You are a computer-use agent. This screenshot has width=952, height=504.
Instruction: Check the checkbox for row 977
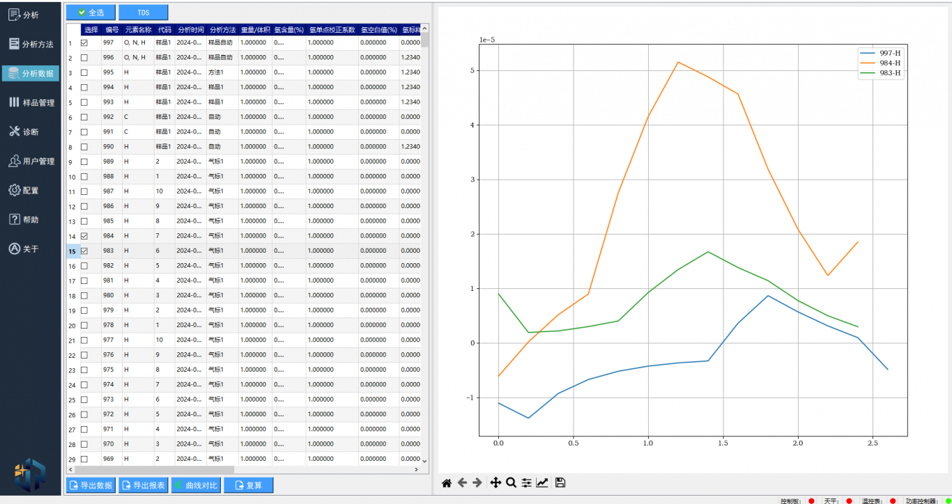click(84, 340)
